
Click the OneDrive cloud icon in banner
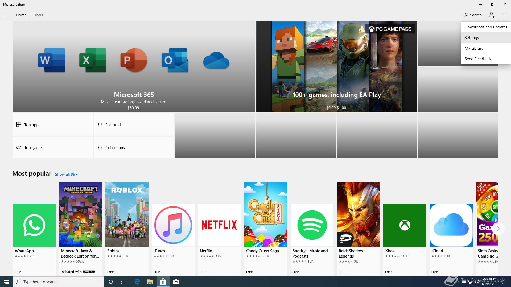(216, 60)
